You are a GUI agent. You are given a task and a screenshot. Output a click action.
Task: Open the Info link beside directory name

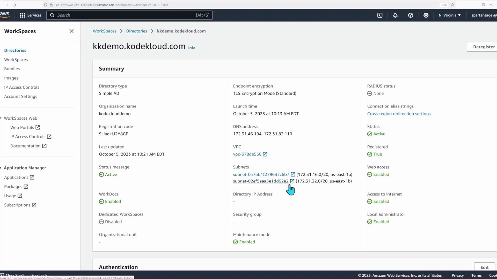point(192,48)
